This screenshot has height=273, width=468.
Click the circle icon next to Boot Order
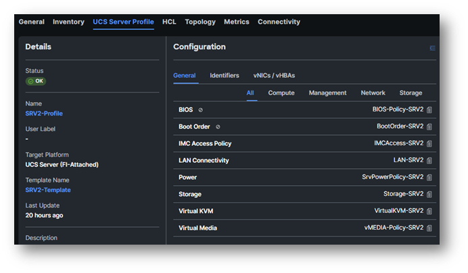click(x=218, y=127)
